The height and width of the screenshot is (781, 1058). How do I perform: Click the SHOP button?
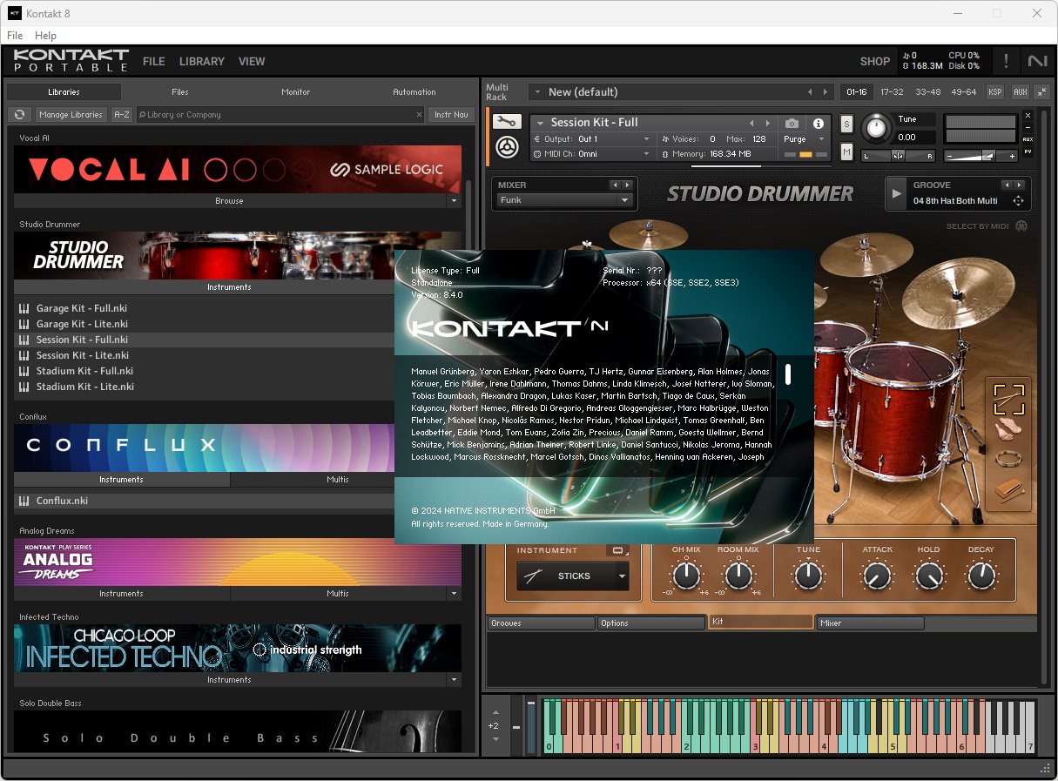coord(875,62)
